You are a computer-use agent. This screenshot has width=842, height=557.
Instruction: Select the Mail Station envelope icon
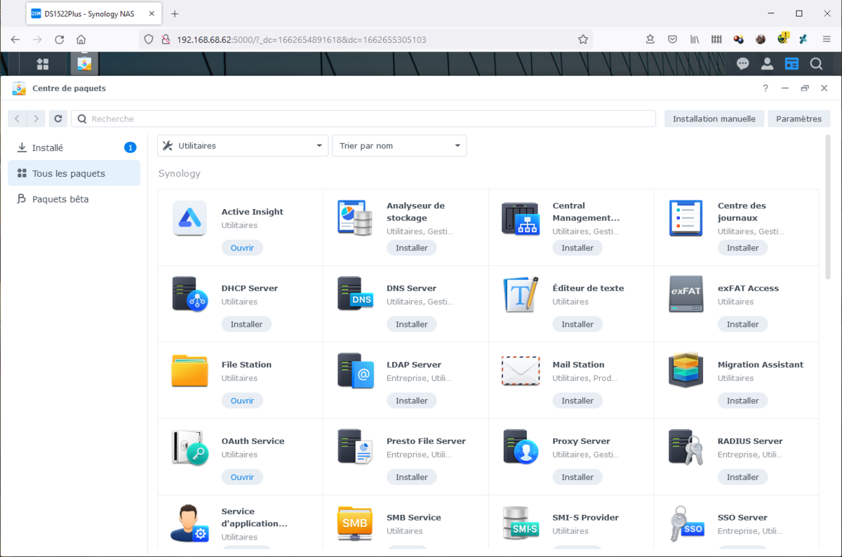pos(521,371)
